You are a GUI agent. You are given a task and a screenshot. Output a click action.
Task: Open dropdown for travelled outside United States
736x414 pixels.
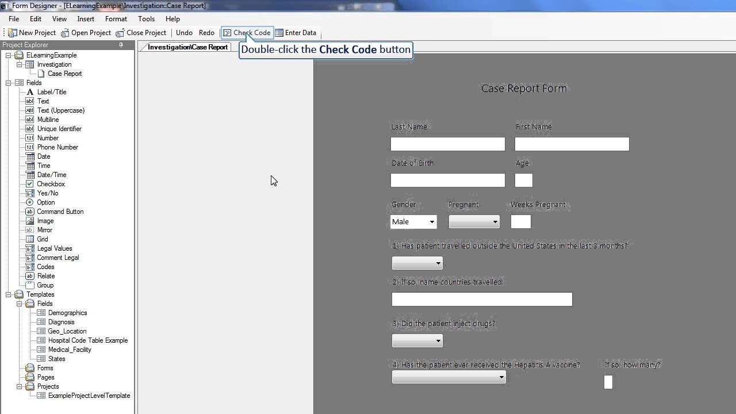click(x=438, y=263)
